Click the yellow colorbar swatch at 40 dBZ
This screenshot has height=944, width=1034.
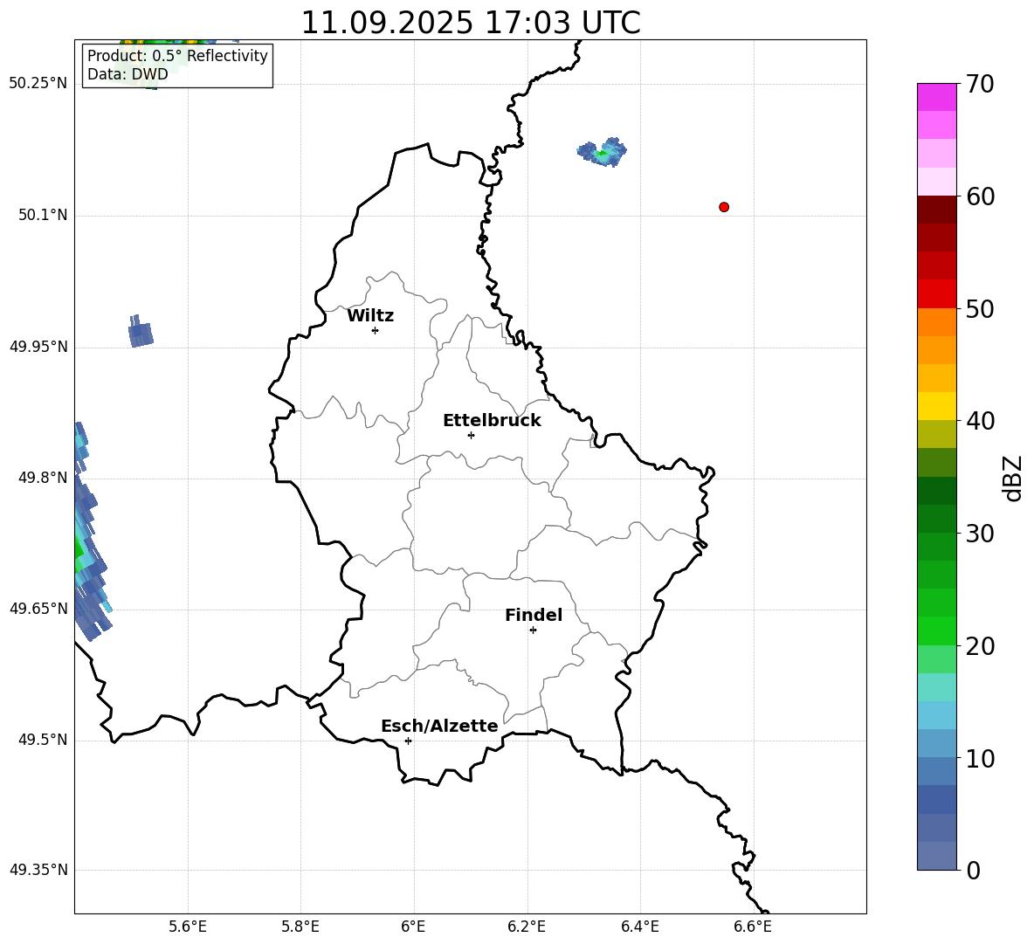tap(937, 406)
